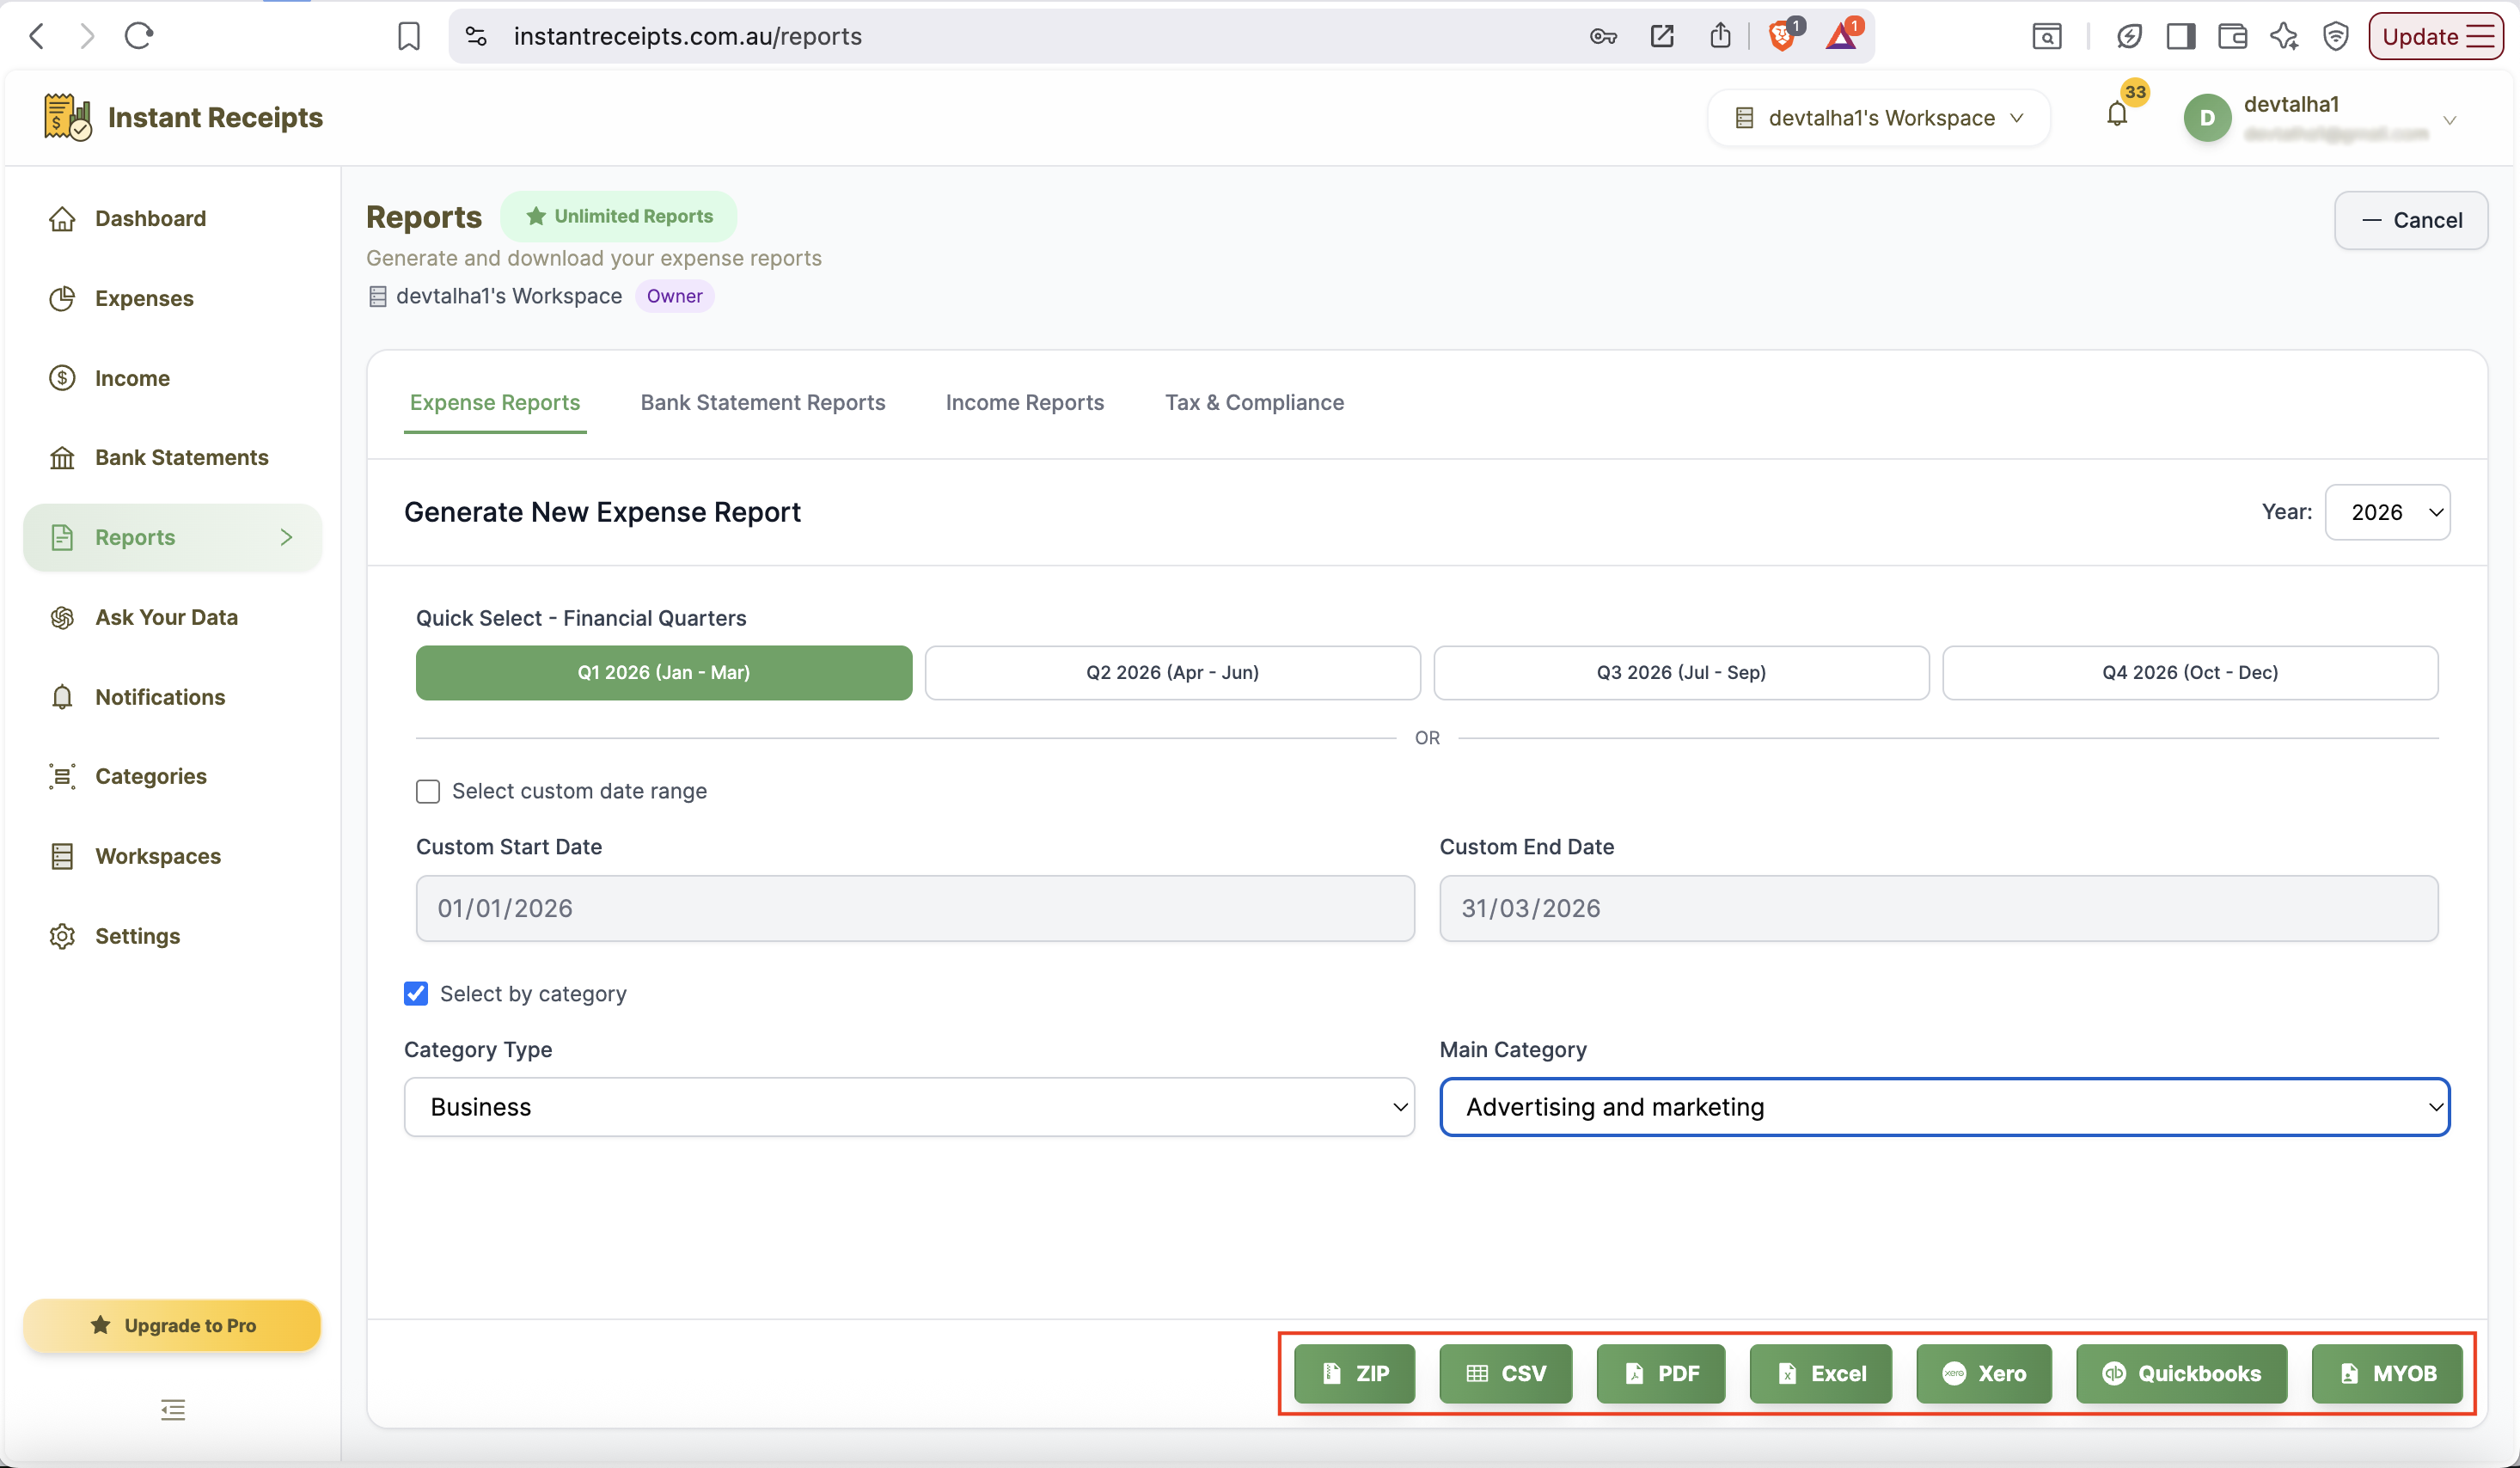Click the Owner role badge

(674, 296)
